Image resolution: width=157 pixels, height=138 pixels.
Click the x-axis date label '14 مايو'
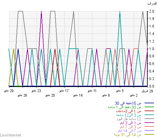point(78,95)
